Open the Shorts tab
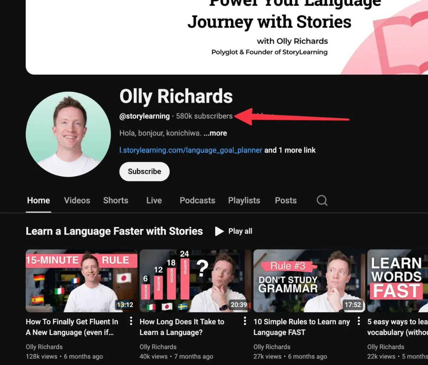The image size is (428, 365). (116, 200)
